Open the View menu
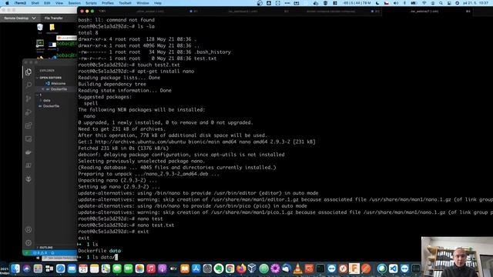 point(59,3)
